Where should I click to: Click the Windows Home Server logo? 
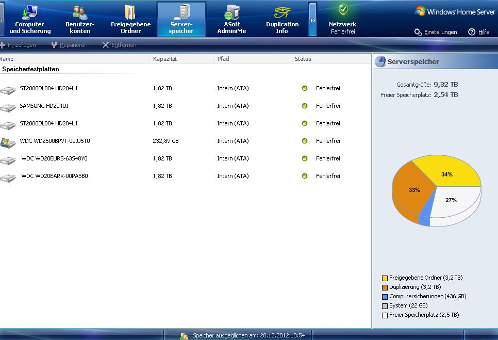pos(455,11)
